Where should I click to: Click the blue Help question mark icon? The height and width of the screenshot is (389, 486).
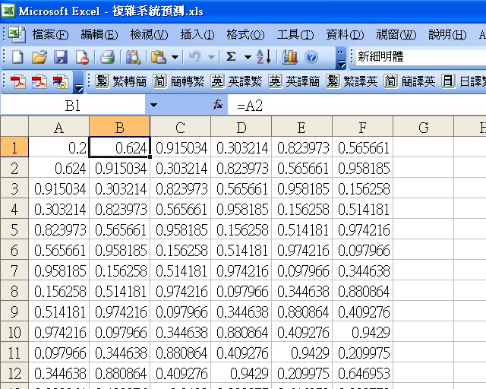(x=311, y=57)
